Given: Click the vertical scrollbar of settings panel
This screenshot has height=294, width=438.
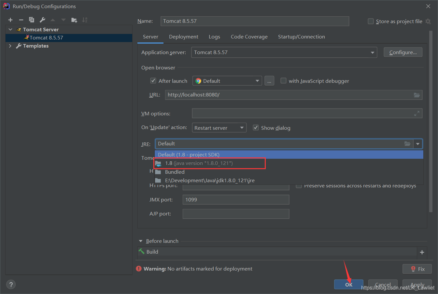Looking at the screenshot, I should (x=431, y=122).
